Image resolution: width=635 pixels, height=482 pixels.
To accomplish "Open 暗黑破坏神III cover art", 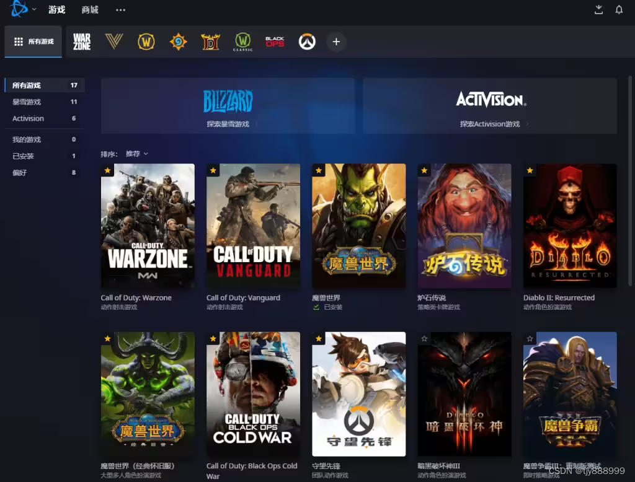I will (x=464, y=394).
